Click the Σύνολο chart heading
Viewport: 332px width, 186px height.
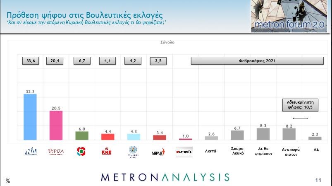[x=167, y=42]
